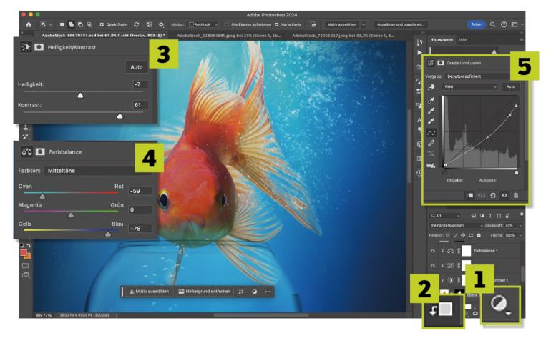Open Fläche fill dropdown arrow

click(520, 235)
